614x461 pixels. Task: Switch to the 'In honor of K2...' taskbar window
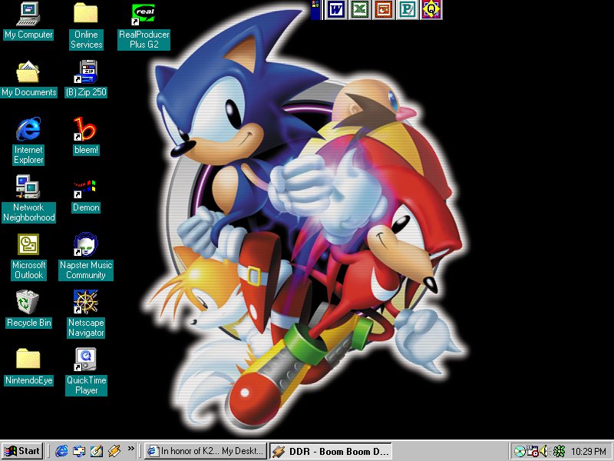tap(205, 451)
